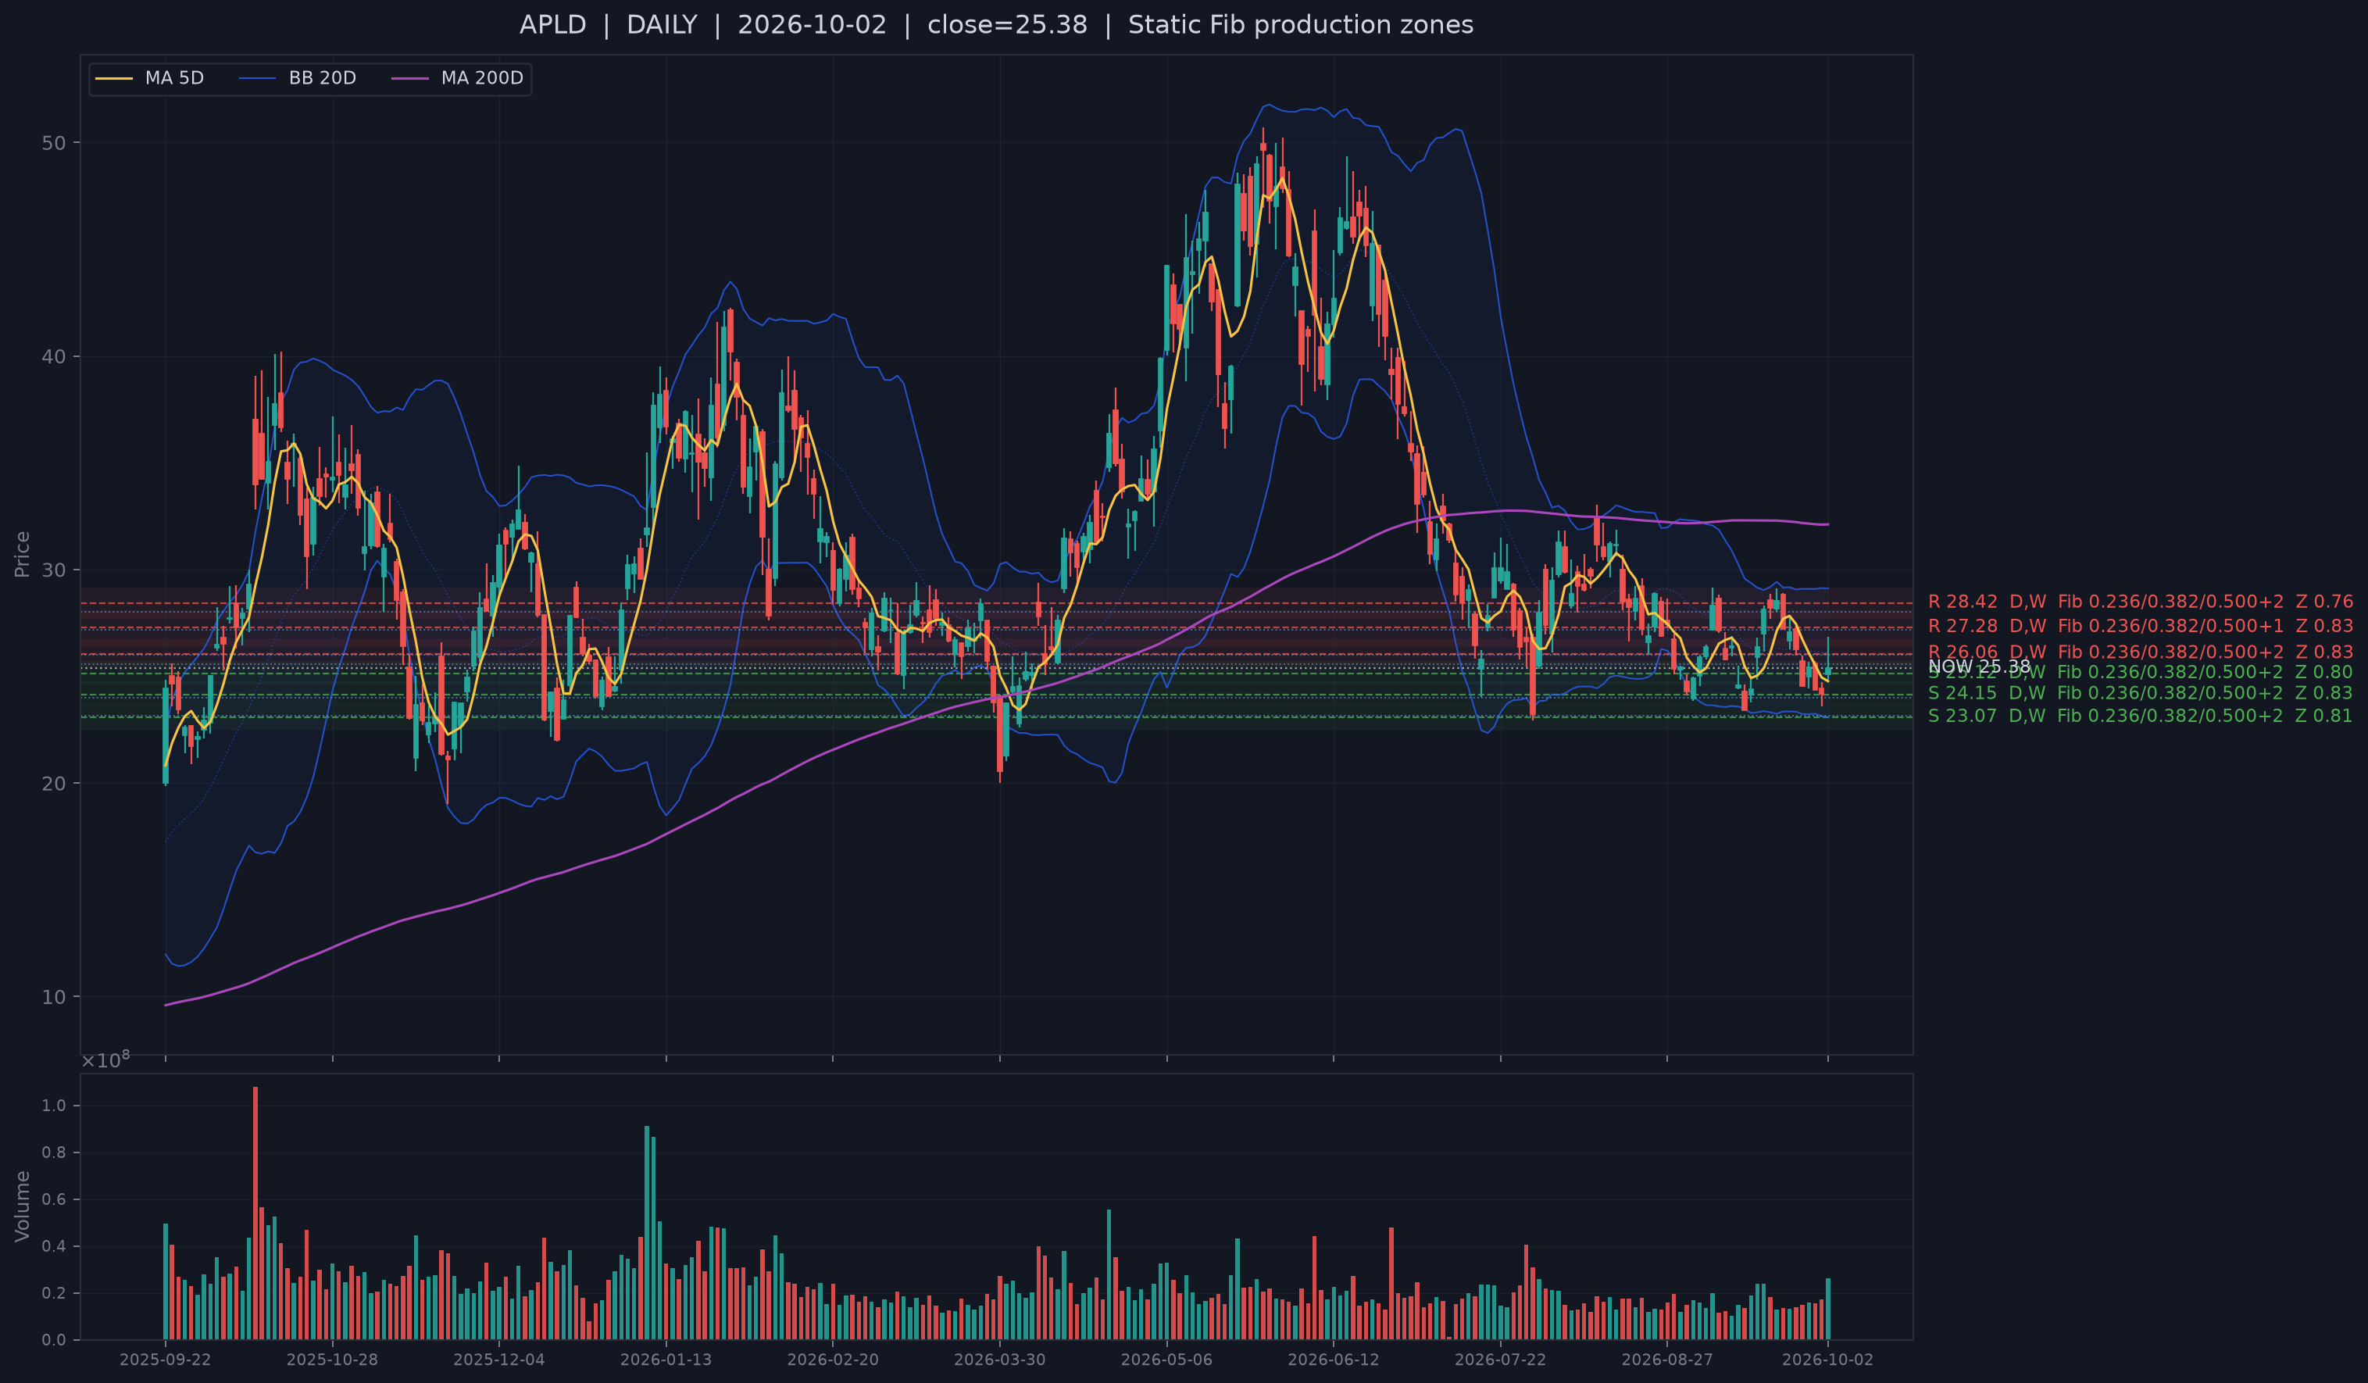The width and height of the screenshot is (2368, 1383).
Task: Click the 2025-09-22 date axis label
Action: 166,1360
